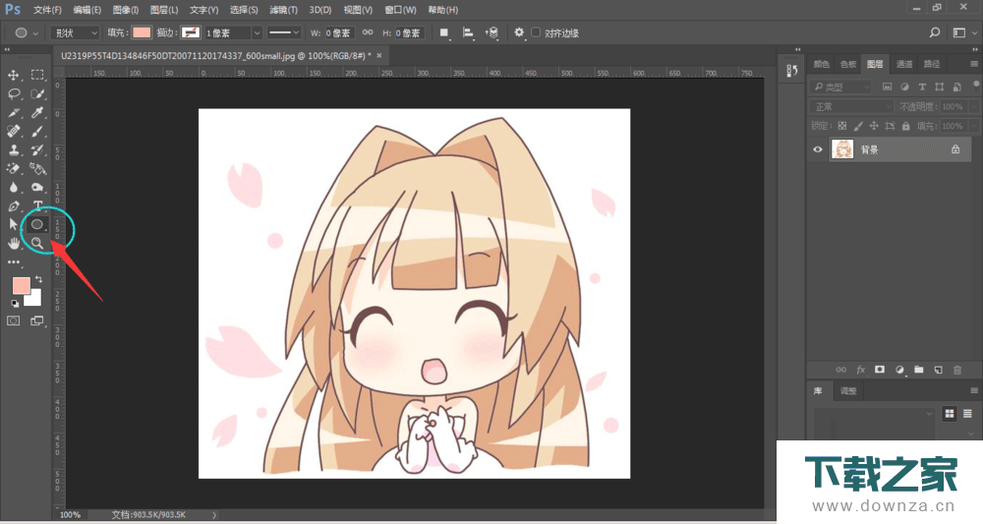The width and height of the screenshot is (983, 524).
Task: Select the Horizontal Type tool
Action: tap(37, 206)
